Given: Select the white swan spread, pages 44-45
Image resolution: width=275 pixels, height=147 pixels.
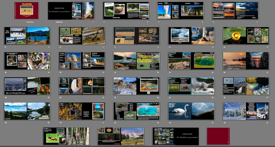Looking at the screenshot, I should (191, 111).
